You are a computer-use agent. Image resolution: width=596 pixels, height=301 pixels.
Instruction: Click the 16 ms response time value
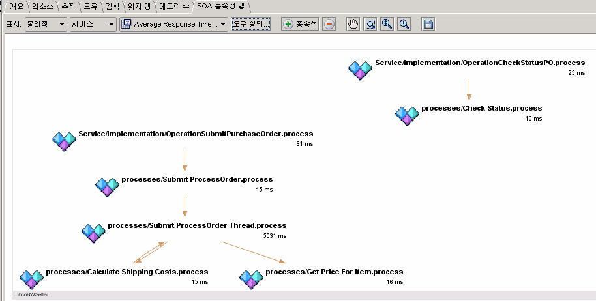(395, 282)
